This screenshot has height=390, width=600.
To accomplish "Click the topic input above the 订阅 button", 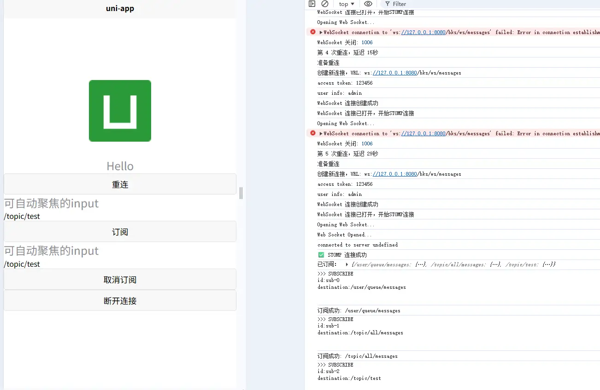I will click(x=120, y=216).
